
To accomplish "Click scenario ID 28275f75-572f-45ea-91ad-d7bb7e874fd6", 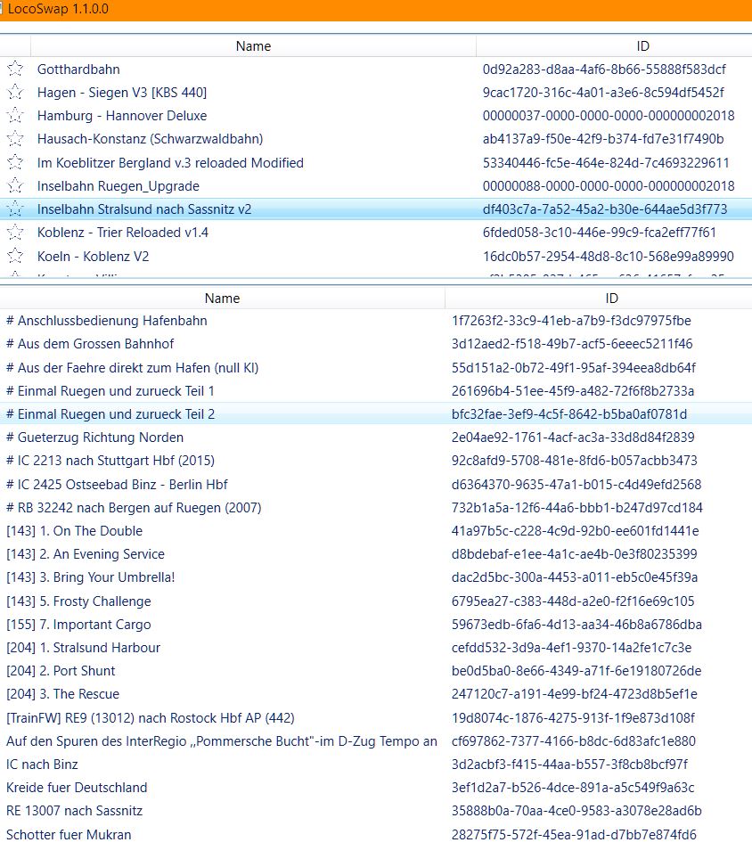I will coord(574,834).
